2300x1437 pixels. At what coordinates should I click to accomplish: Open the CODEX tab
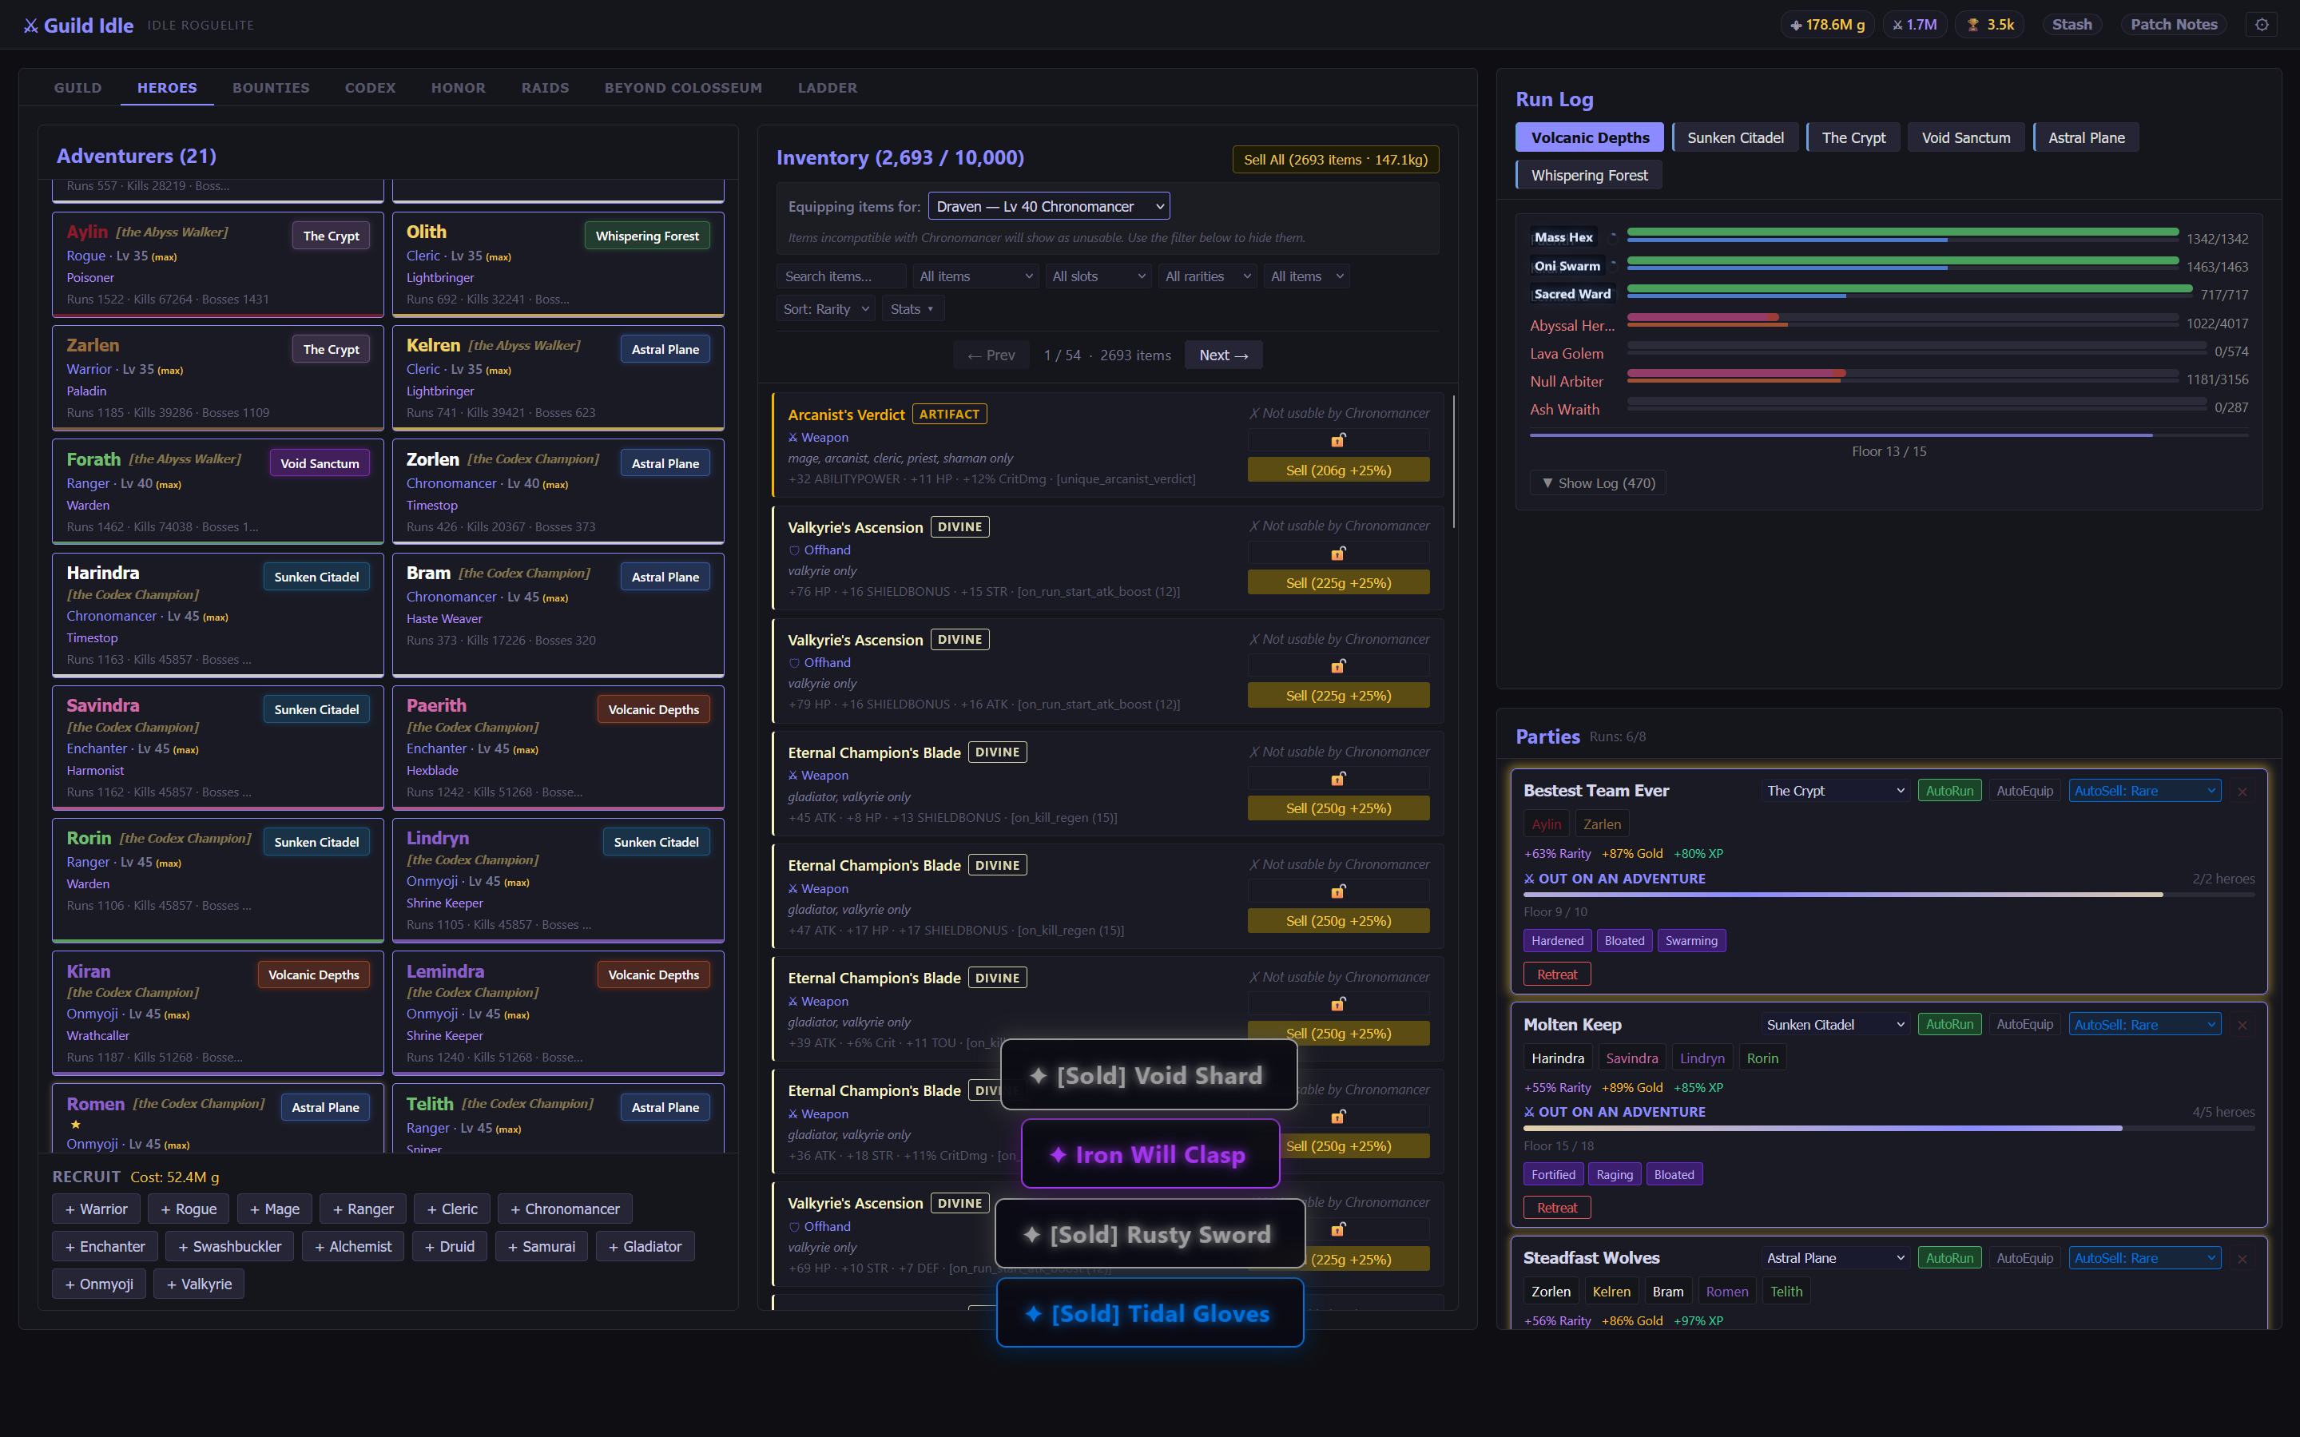370,87
